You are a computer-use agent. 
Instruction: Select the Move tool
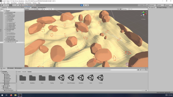click(5, 5)
